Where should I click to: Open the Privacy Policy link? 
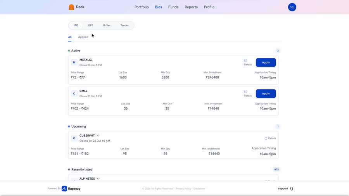pyautogui.click(x=183, y=189)
